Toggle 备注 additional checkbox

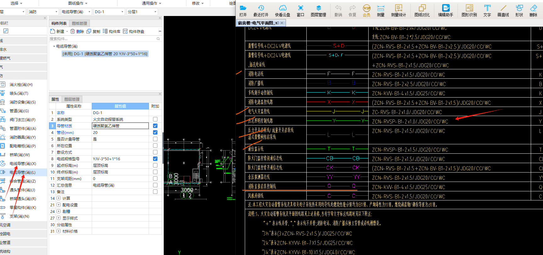tap(155, 192)
